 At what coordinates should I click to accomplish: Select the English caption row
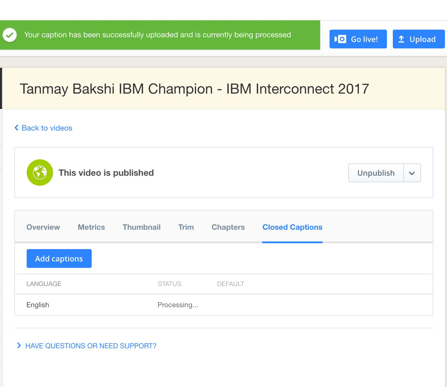(x=224, y=305)
